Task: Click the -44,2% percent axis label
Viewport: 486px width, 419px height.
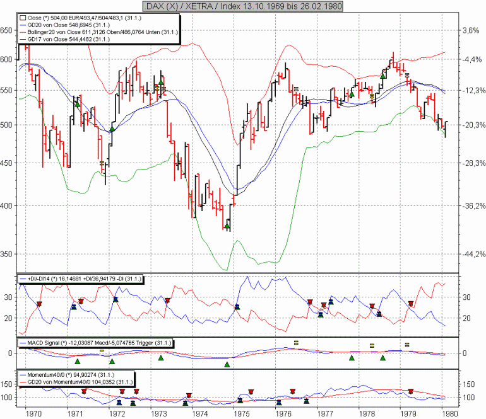Action: [473, 254]
